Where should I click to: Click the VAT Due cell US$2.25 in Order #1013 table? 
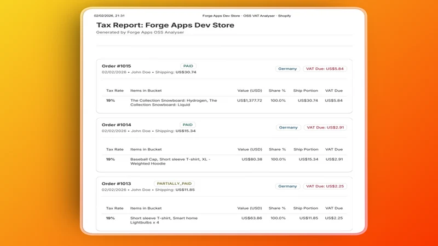coord(334,218)
